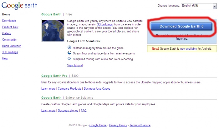Open the 3D Buildings sidebar link

click(x=10, y=52)
